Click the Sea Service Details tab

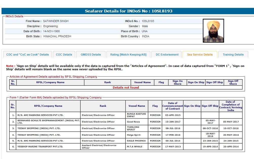pyautogui.click(x=200, y=55)
